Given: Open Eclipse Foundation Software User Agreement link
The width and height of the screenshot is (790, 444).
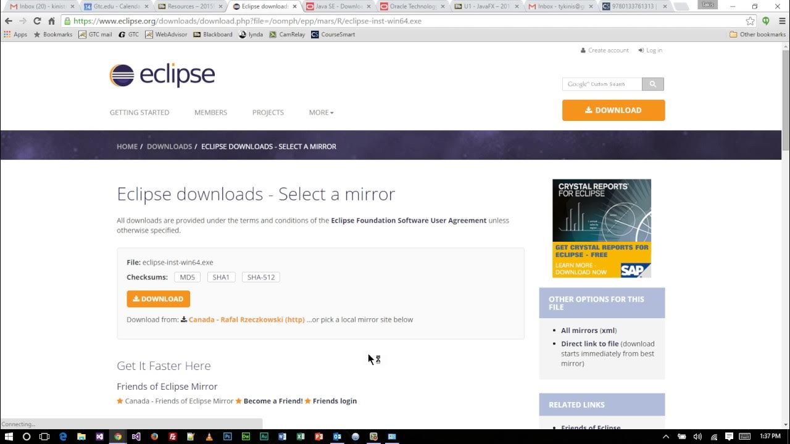Looking at the screenshot, I should click(409, 220).
